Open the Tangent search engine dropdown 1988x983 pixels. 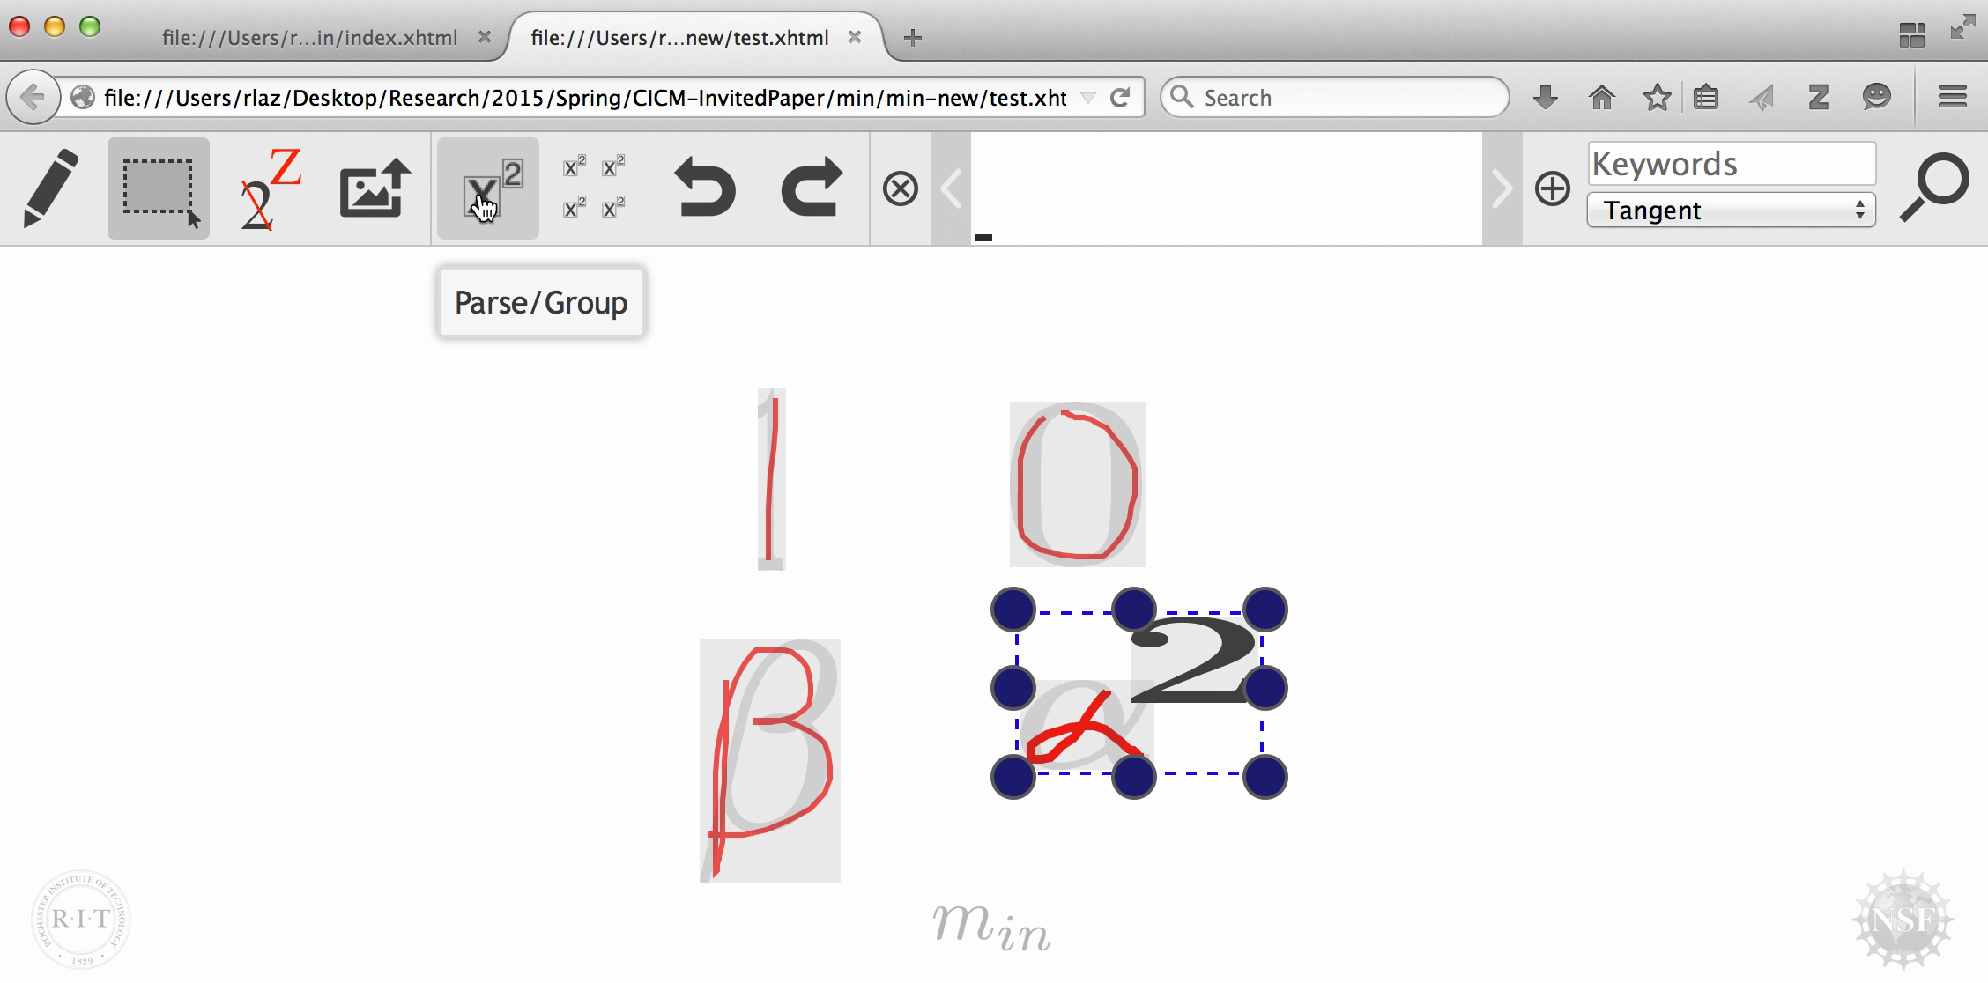click(x=1731, y=211)
